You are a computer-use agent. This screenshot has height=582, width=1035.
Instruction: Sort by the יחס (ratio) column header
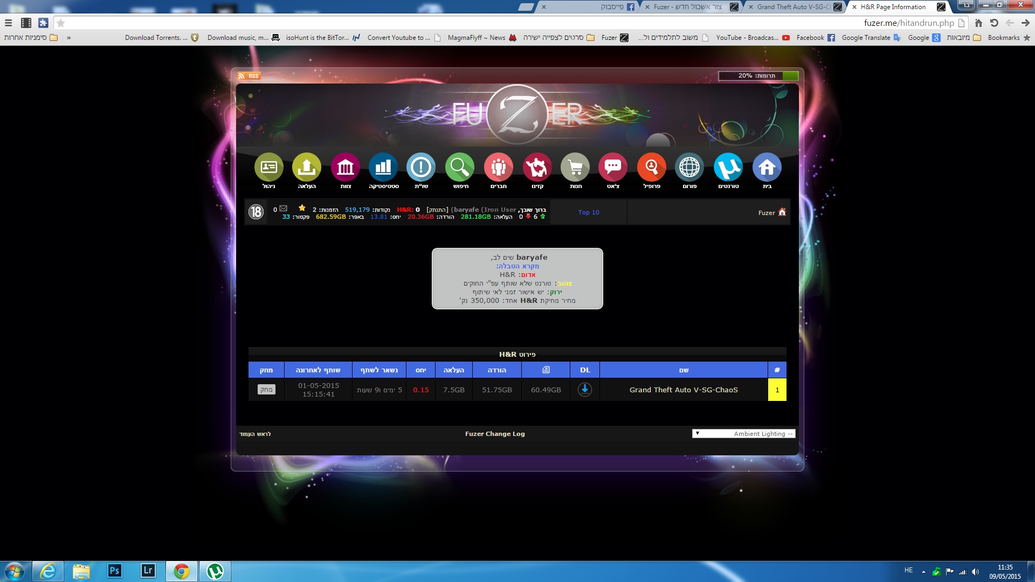click(421, 370)
